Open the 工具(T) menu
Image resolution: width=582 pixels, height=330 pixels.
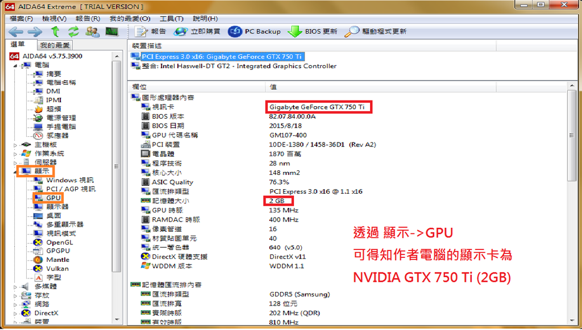(x=172, y=18)
